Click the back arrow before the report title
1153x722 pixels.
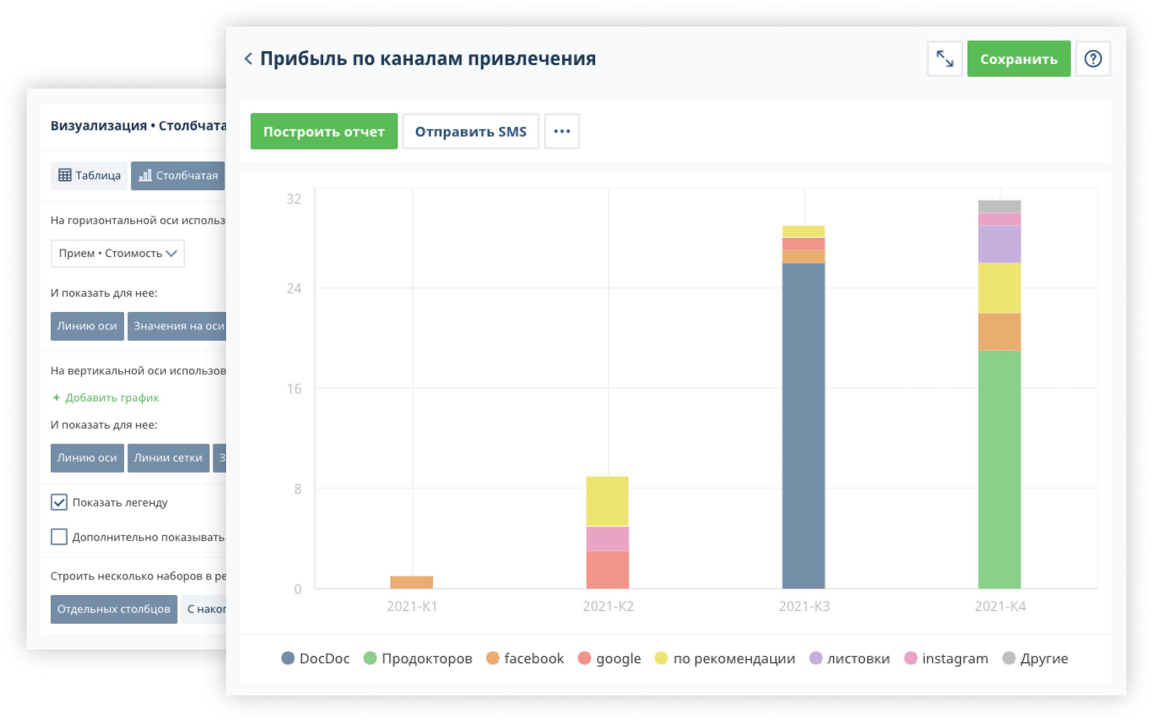click(249, 59)
